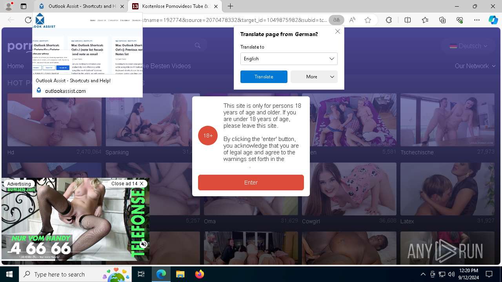
Task: Open Settings and more ellipsis menu
Action: (x=477, y=20)
